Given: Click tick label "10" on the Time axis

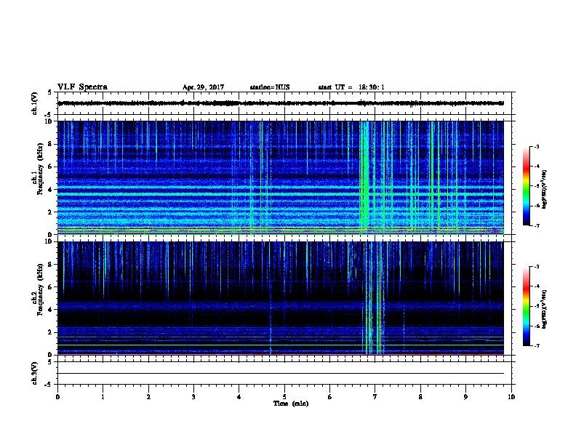Looking at the screenshot, I should tap(511, 397).
